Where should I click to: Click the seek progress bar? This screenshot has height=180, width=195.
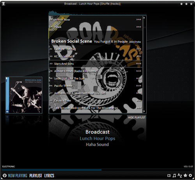[x=97, y=170]
